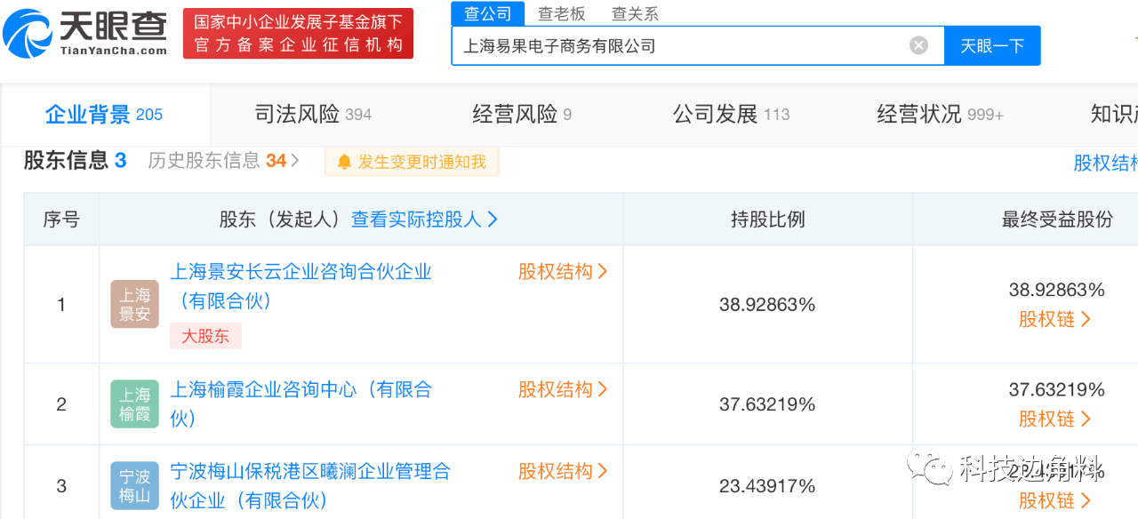Click row number 1 cell
Image resolution: width=1138 pixels, height=519 pixels.
[61, 305]
